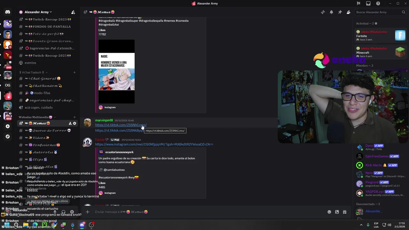The width and height of the screenshot is (409, 230).
Task: Open the Quests flag icon in title bar
Action: coord(359,4)
